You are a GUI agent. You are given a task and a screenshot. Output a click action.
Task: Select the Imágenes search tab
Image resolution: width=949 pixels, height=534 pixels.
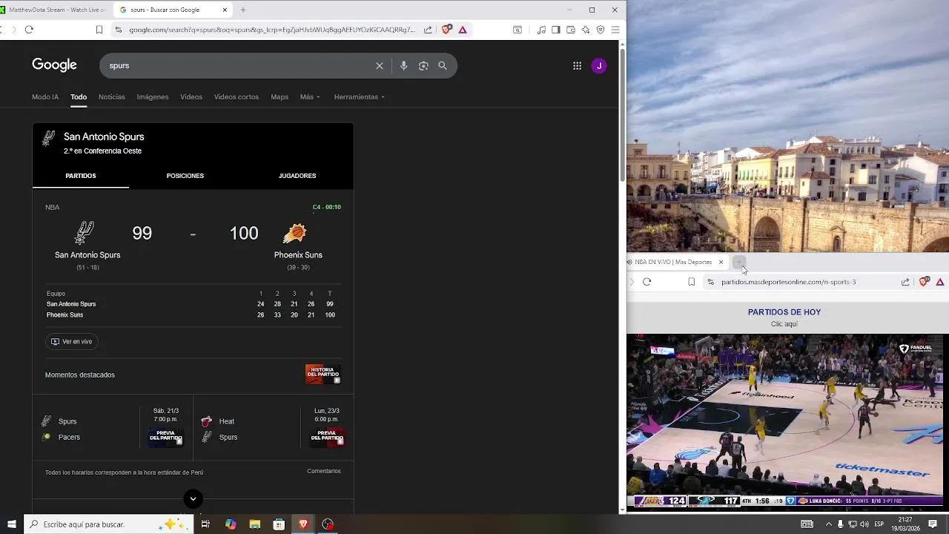(x=153, y=97)
